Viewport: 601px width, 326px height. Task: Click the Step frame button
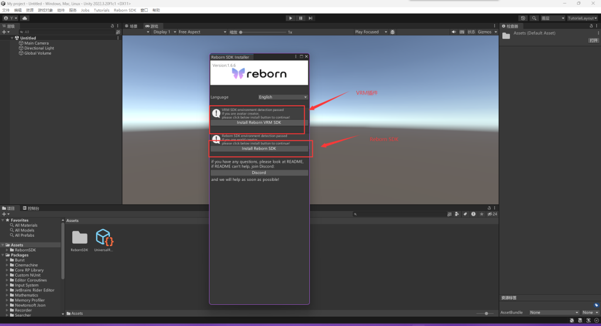(311, 18)
